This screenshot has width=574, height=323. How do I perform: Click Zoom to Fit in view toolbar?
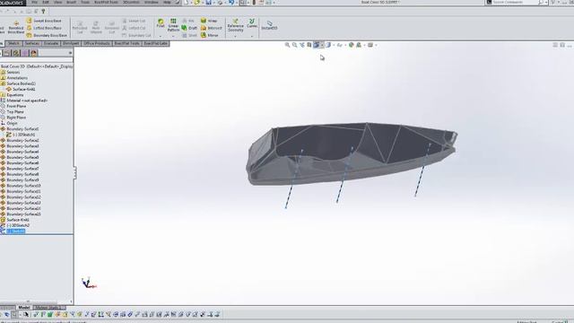click(x=287, y=45)
